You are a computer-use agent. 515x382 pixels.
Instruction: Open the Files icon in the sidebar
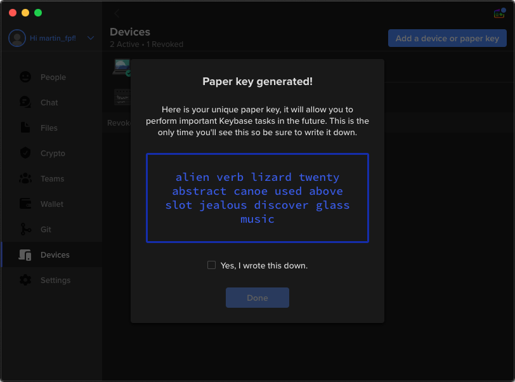(25, 128)
